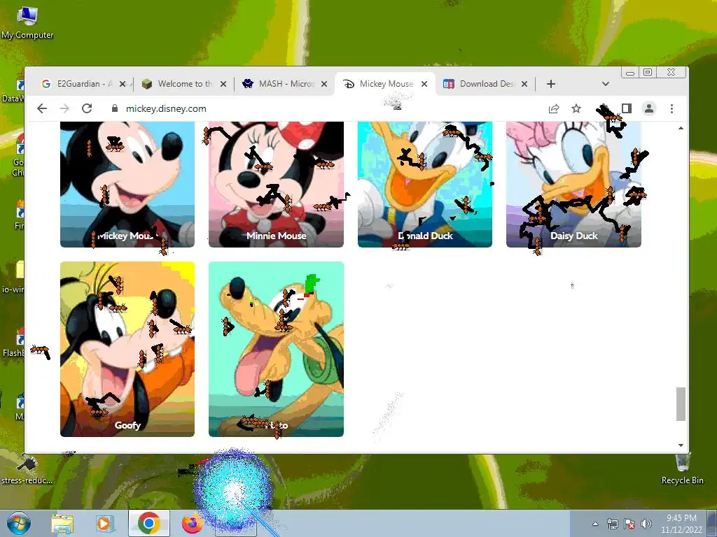This screenshot has width=717, height=537.
Task: Restore down the Chrome window
Action: [x=648, y=72]
